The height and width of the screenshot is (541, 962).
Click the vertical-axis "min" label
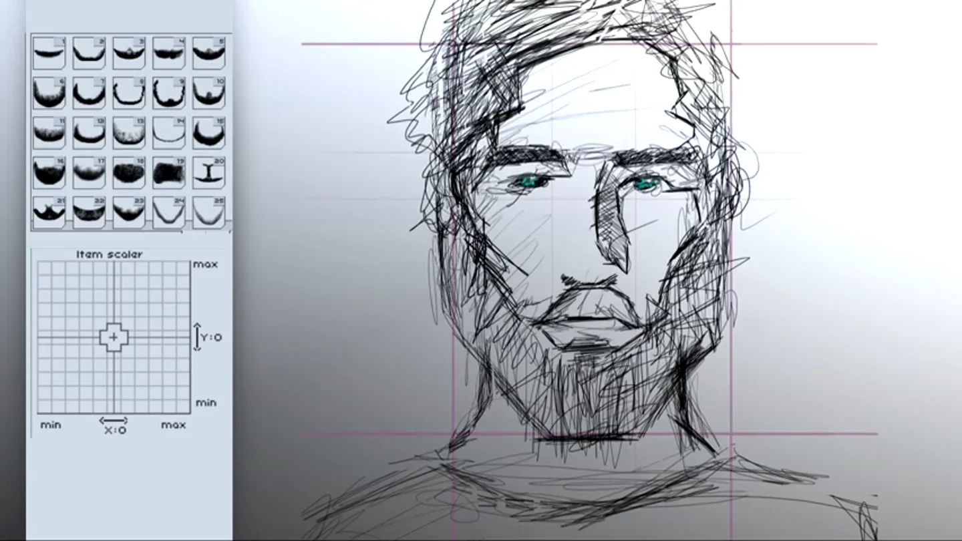coord(206,403)
